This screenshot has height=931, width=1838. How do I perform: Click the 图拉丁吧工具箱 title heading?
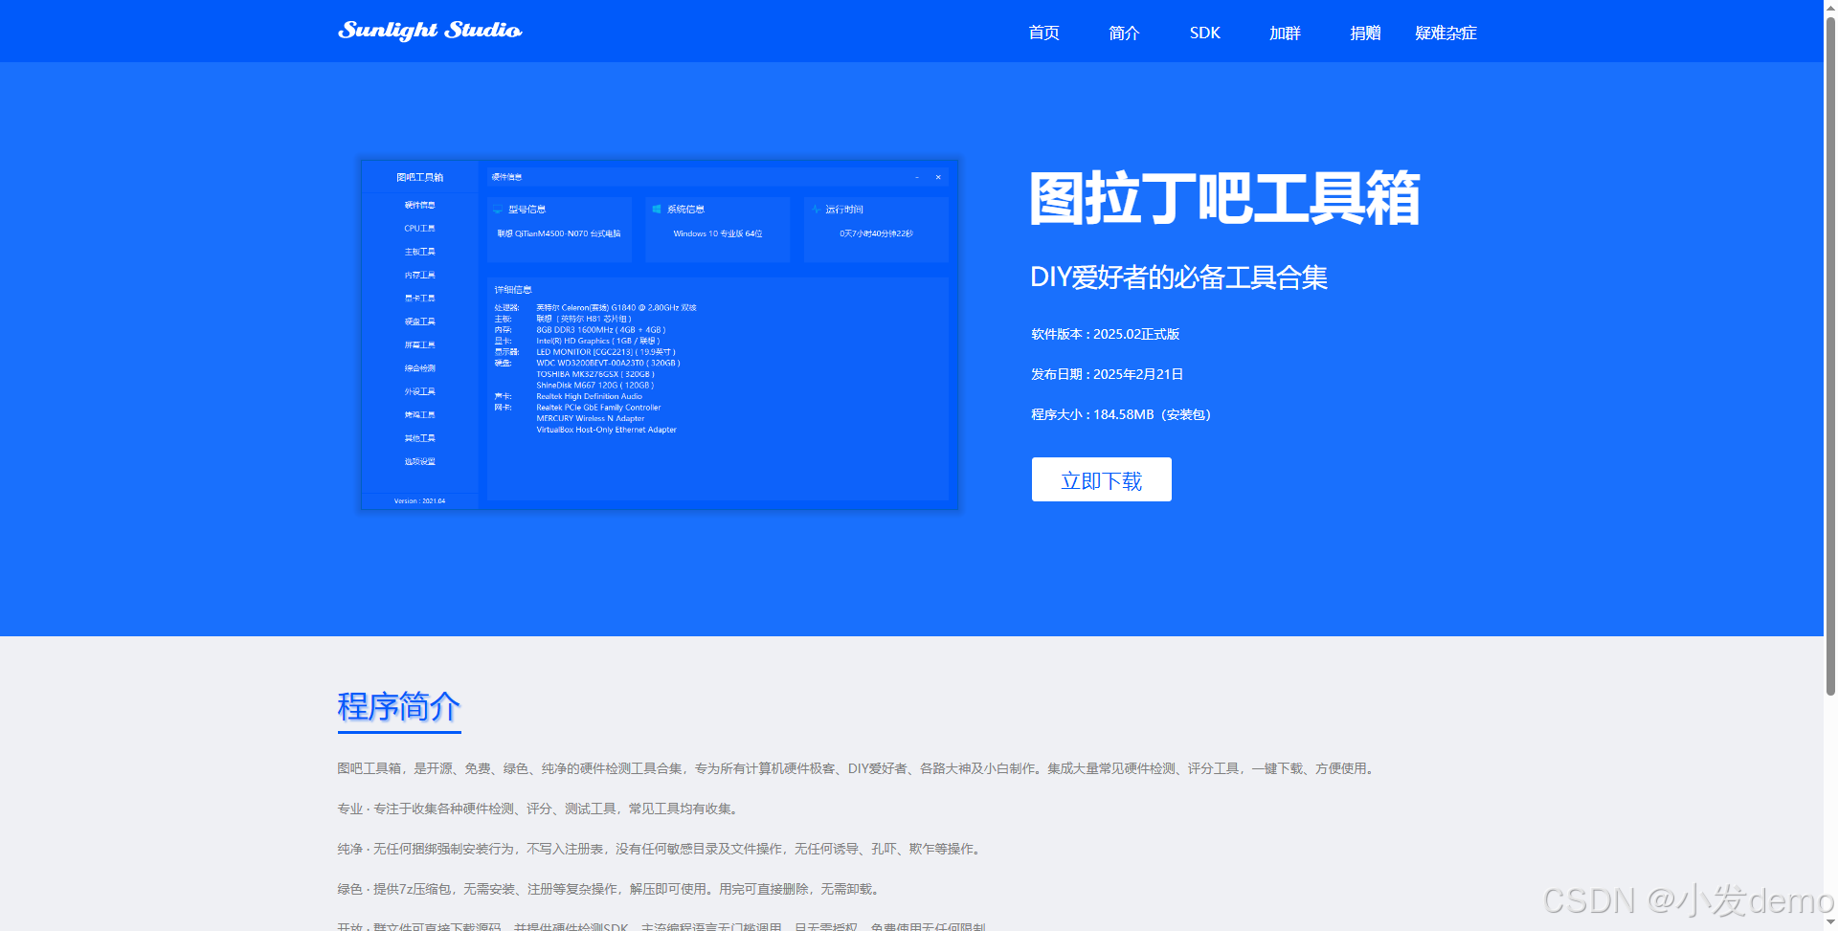pyautogui.click(x=1224, y=198)
